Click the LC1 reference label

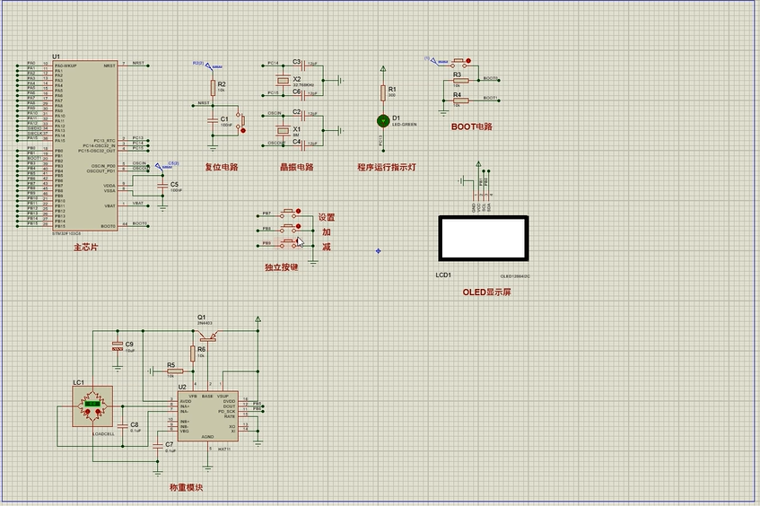78,382
